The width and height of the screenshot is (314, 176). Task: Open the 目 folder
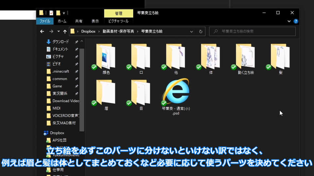(x=141, y=95)
